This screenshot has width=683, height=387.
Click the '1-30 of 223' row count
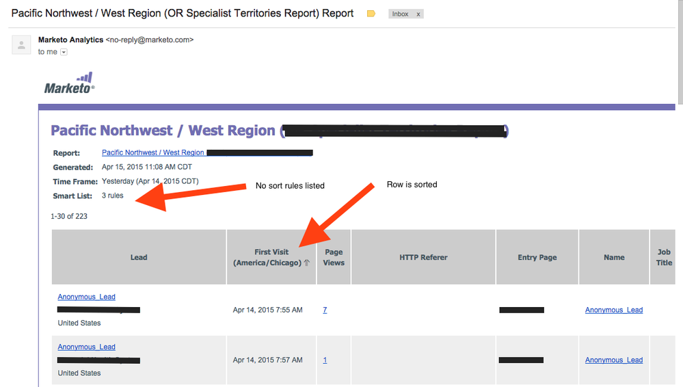pos(69,216)
